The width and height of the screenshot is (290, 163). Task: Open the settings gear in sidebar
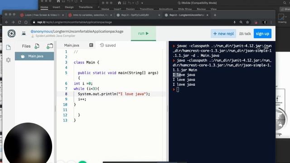(x=8, y=60)
